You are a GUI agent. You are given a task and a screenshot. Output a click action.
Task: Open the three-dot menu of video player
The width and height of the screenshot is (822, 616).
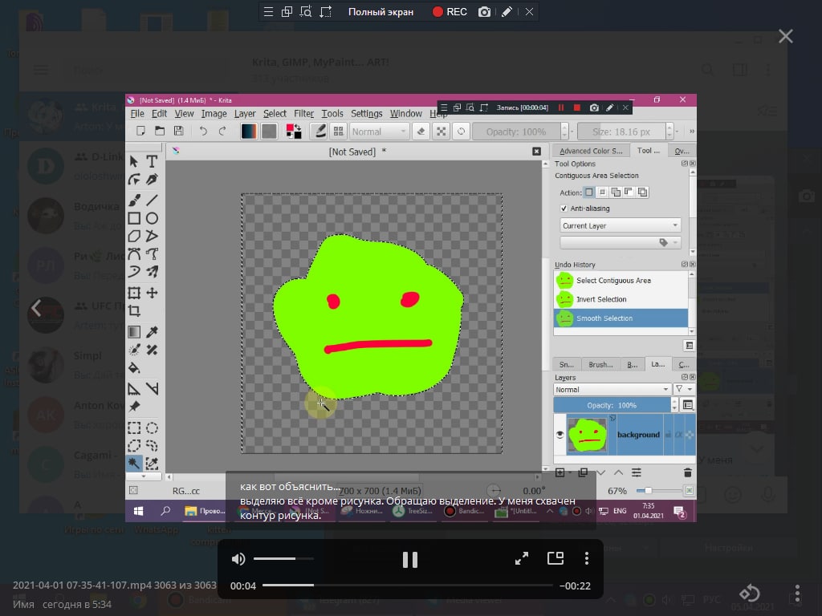click(x=587, y=558)
